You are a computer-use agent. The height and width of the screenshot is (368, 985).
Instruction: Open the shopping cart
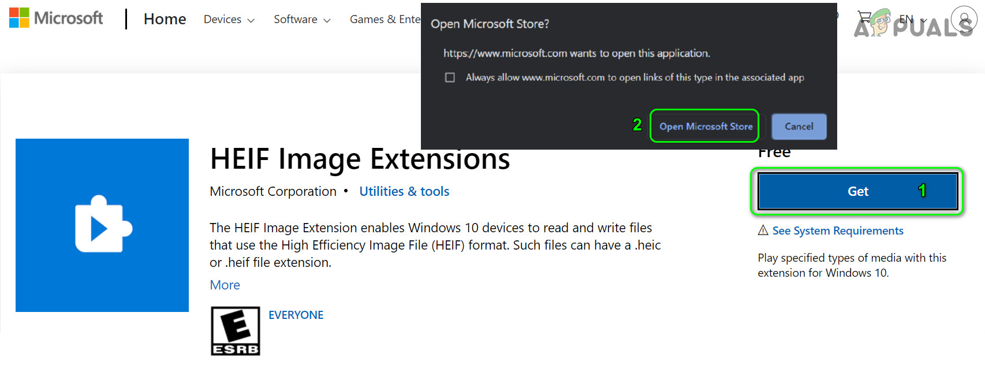(864, 17)
